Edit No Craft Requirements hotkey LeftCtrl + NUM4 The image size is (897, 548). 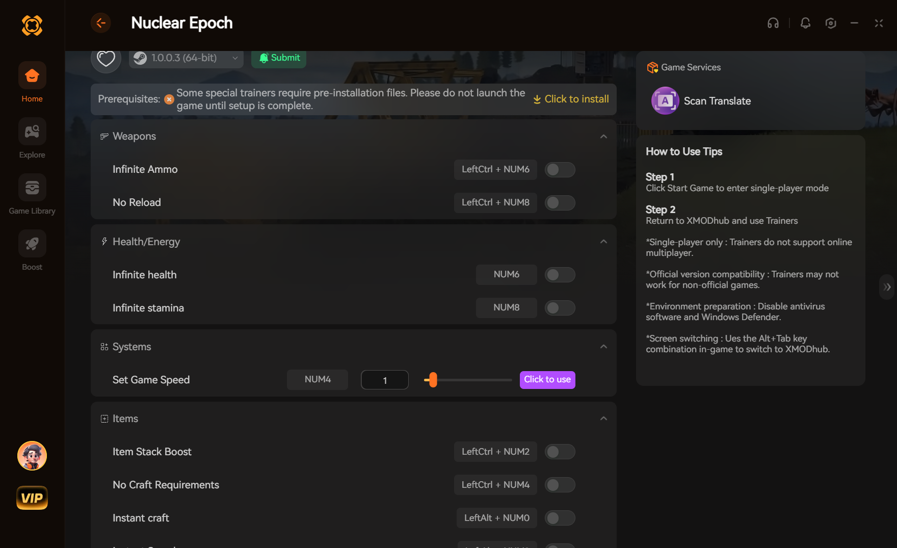[x=495, y=485]
